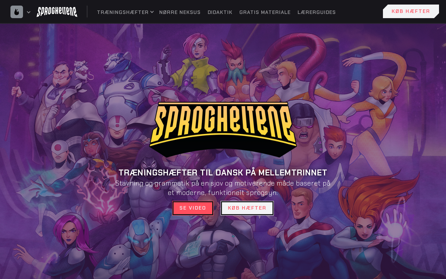The height and width of the screenshot is (279, 446).
Task: Select Gratis Materiale in navigation
Action: pos(265,12)
